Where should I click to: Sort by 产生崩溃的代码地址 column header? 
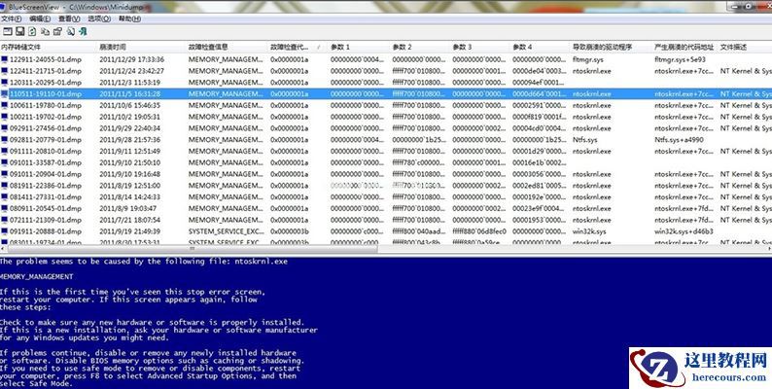pyautogui.click(x=684, y=48)
